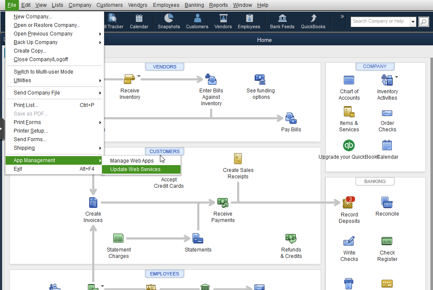Expand the Back Up Company submenu
This screenshot has height=290, width=433.
pyautogui.click(x=55, y=42)
